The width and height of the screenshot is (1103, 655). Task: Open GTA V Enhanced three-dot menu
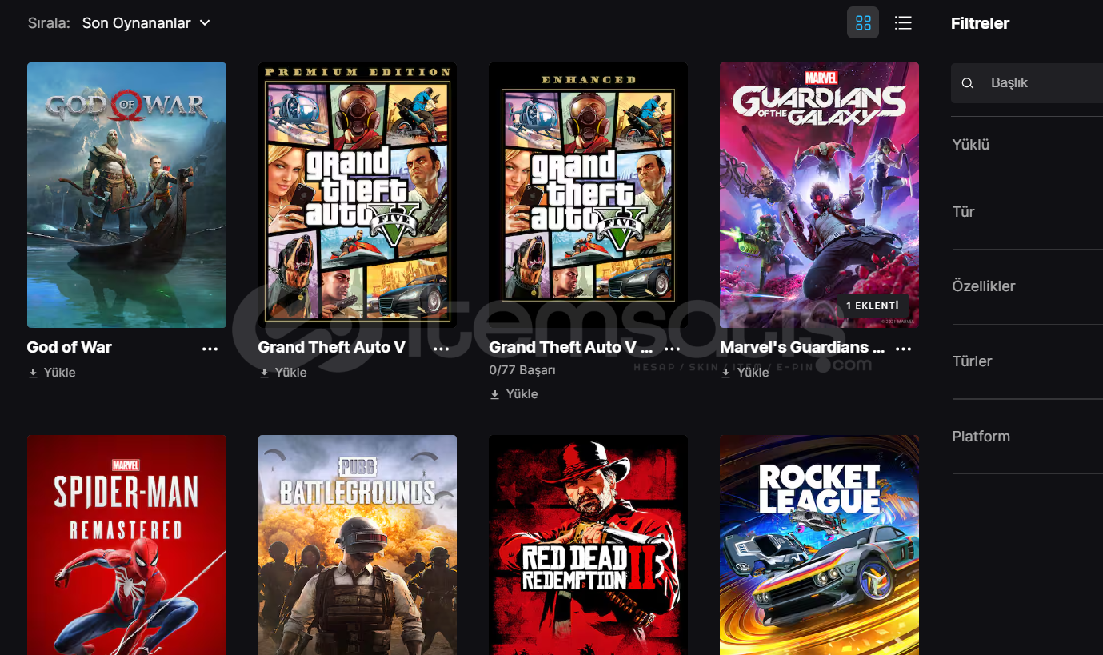(x=673, y=349)
